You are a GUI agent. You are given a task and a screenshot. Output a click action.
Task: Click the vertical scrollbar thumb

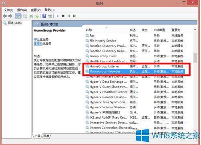(x=195, y=58)
